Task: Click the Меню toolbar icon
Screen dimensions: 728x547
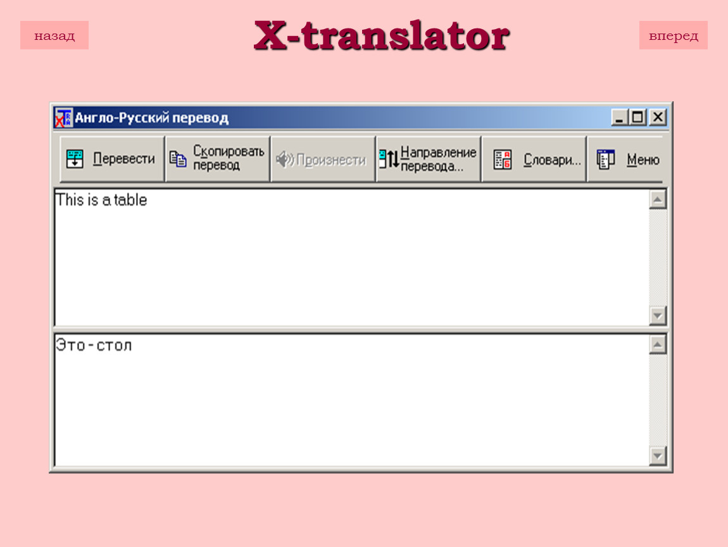Action: [x=606, y=160]
